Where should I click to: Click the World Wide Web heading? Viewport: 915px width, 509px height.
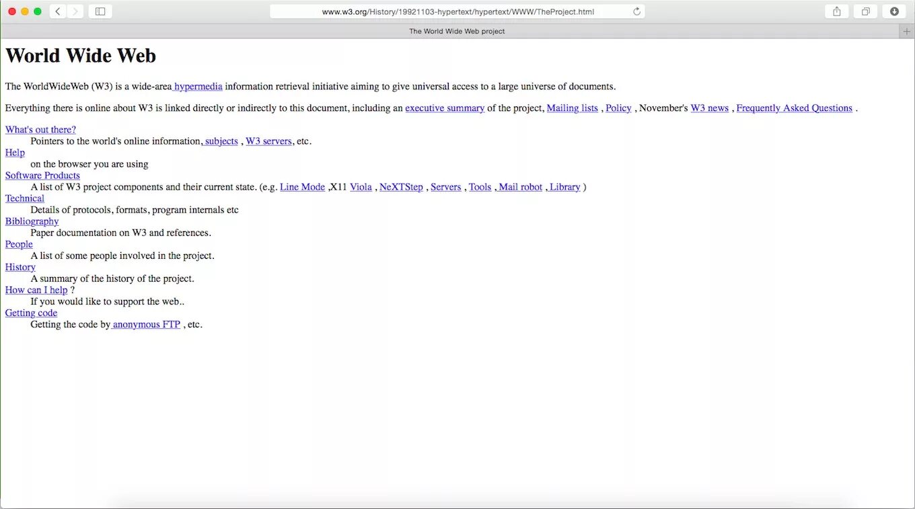pos(81,55)
